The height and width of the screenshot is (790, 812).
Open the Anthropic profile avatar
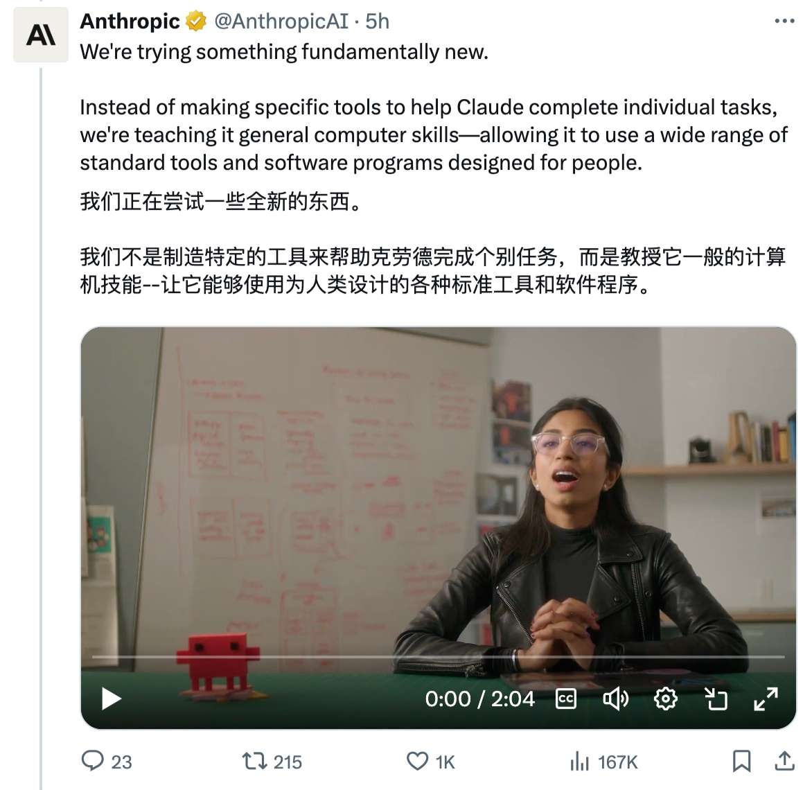(x=41, y=35)
